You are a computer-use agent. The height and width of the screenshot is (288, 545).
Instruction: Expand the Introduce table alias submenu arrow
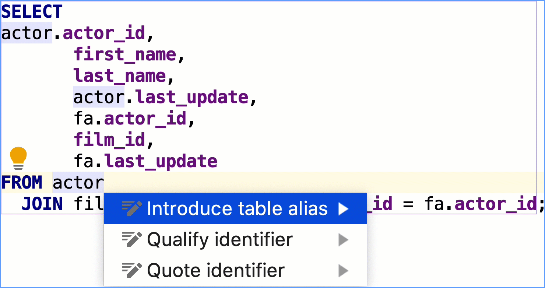tap(343, 209)
